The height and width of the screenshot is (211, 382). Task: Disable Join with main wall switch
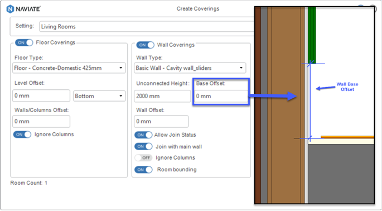pos(143,147)
